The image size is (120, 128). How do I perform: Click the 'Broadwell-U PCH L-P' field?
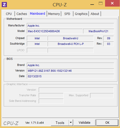71,44
